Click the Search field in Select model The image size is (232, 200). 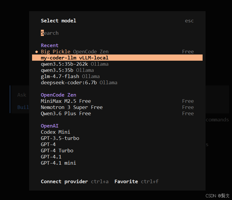117,33
